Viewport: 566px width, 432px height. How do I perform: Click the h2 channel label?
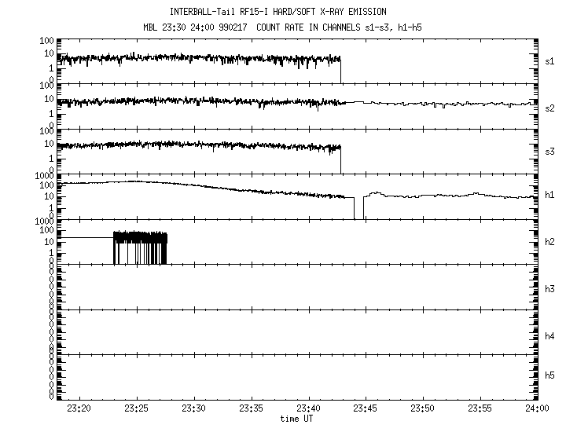[550, 242]
